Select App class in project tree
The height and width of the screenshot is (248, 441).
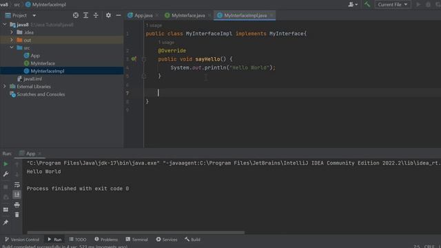[x=35, y=56]
